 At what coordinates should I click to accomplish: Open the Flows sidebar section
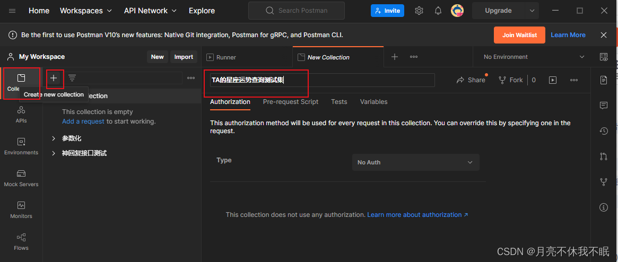tap(21, 242)
